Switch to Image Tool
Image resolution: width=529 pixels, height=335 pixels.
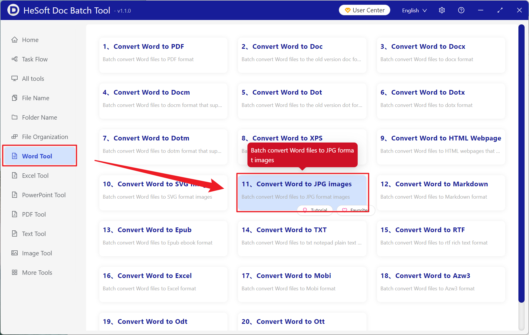tap(39, 253)
